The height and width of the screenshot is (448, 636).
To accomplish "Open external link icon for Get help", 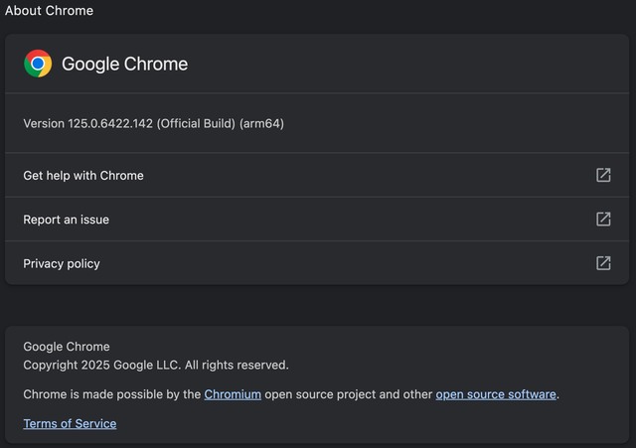I will click(x=603, y=175).
